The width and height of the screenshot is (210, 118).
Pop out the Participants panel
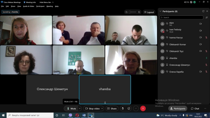[x=203, y=11]
